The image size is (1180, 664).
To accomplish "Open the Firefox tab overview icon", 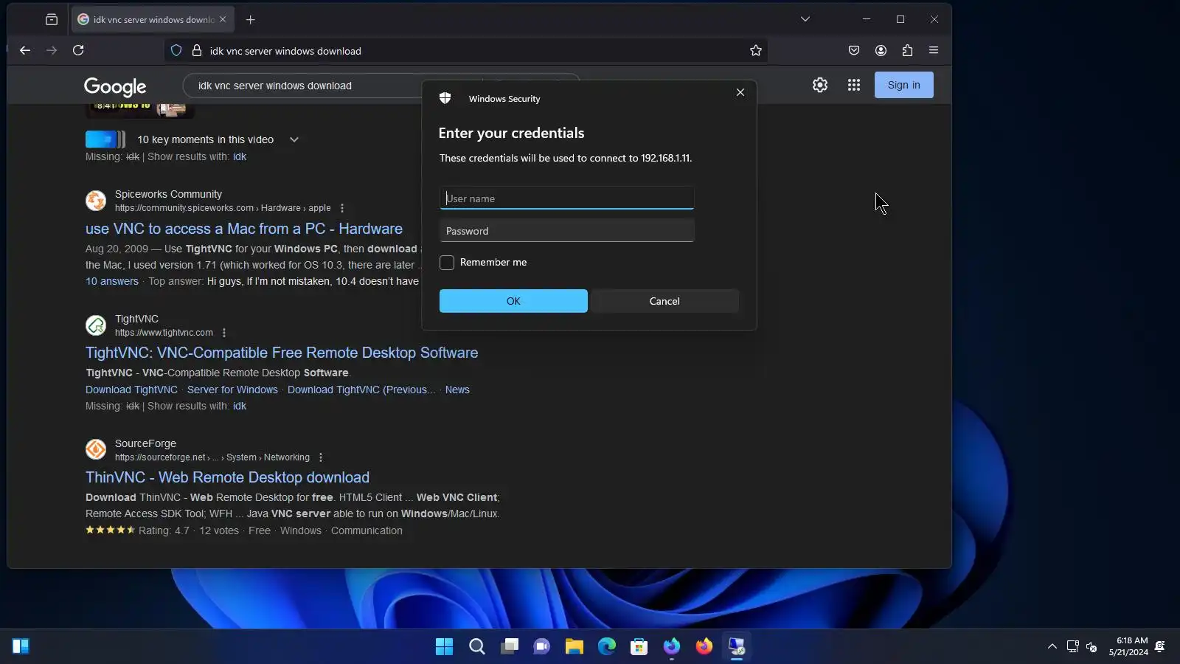I will [52, 20].
